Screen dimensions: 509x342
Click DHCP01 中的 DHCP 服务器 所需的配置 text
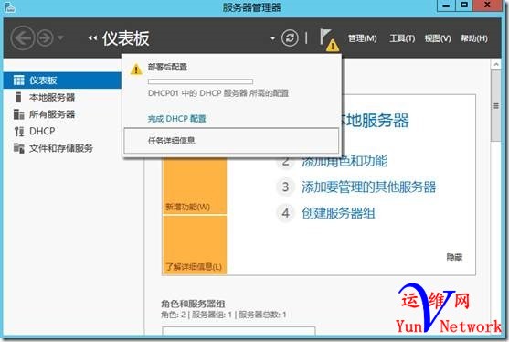tap(218, 93)
